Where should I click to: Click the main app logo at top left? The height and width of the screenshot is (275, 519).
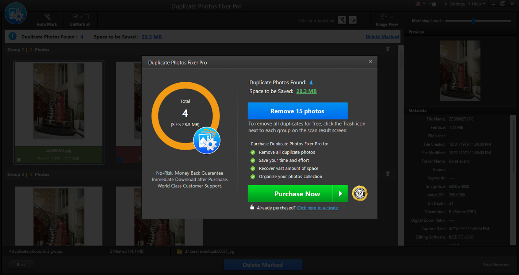[16, 14]
